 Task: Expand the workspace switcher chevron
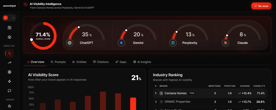(13, 18)
